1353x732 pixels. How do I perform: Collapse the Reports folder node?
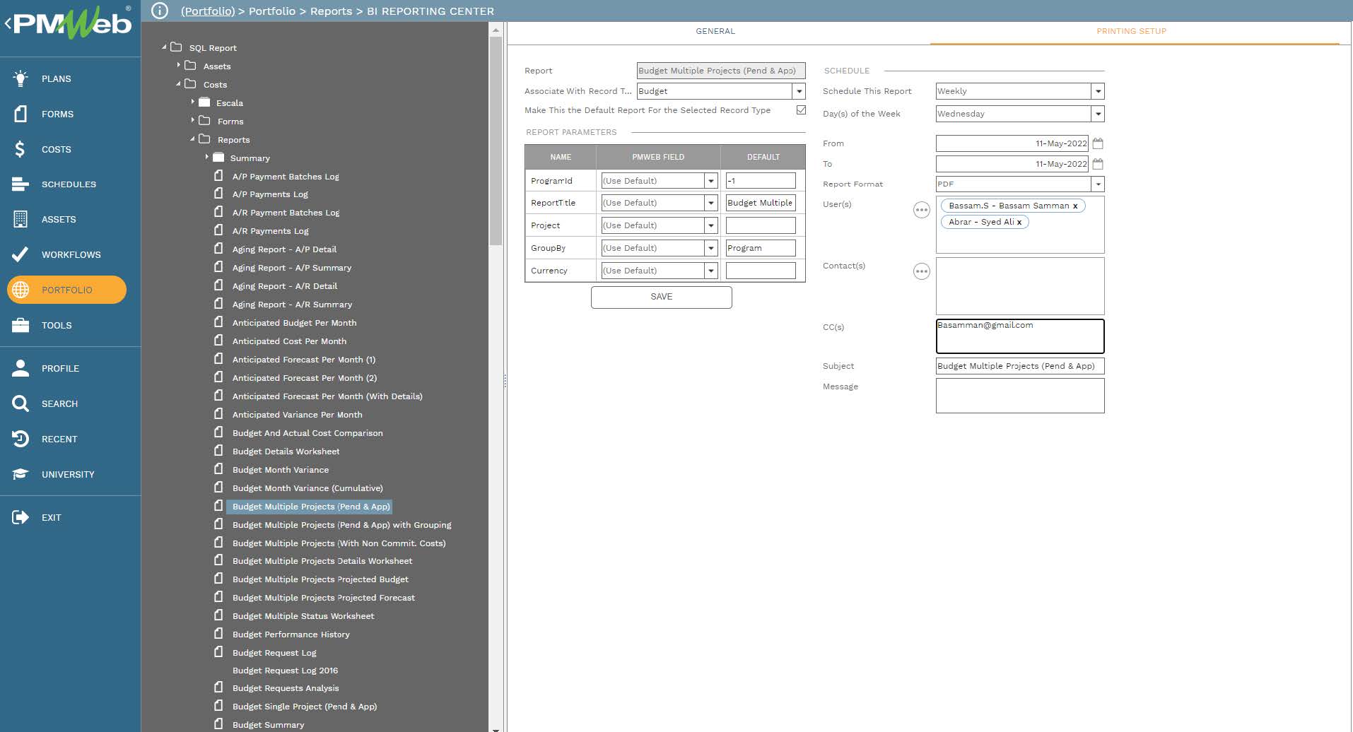click(x=192, y=138)
